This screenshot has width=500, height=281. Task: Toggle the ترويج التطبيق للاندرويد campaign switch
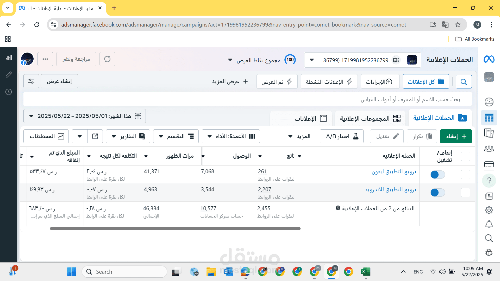tap(438, 193)
